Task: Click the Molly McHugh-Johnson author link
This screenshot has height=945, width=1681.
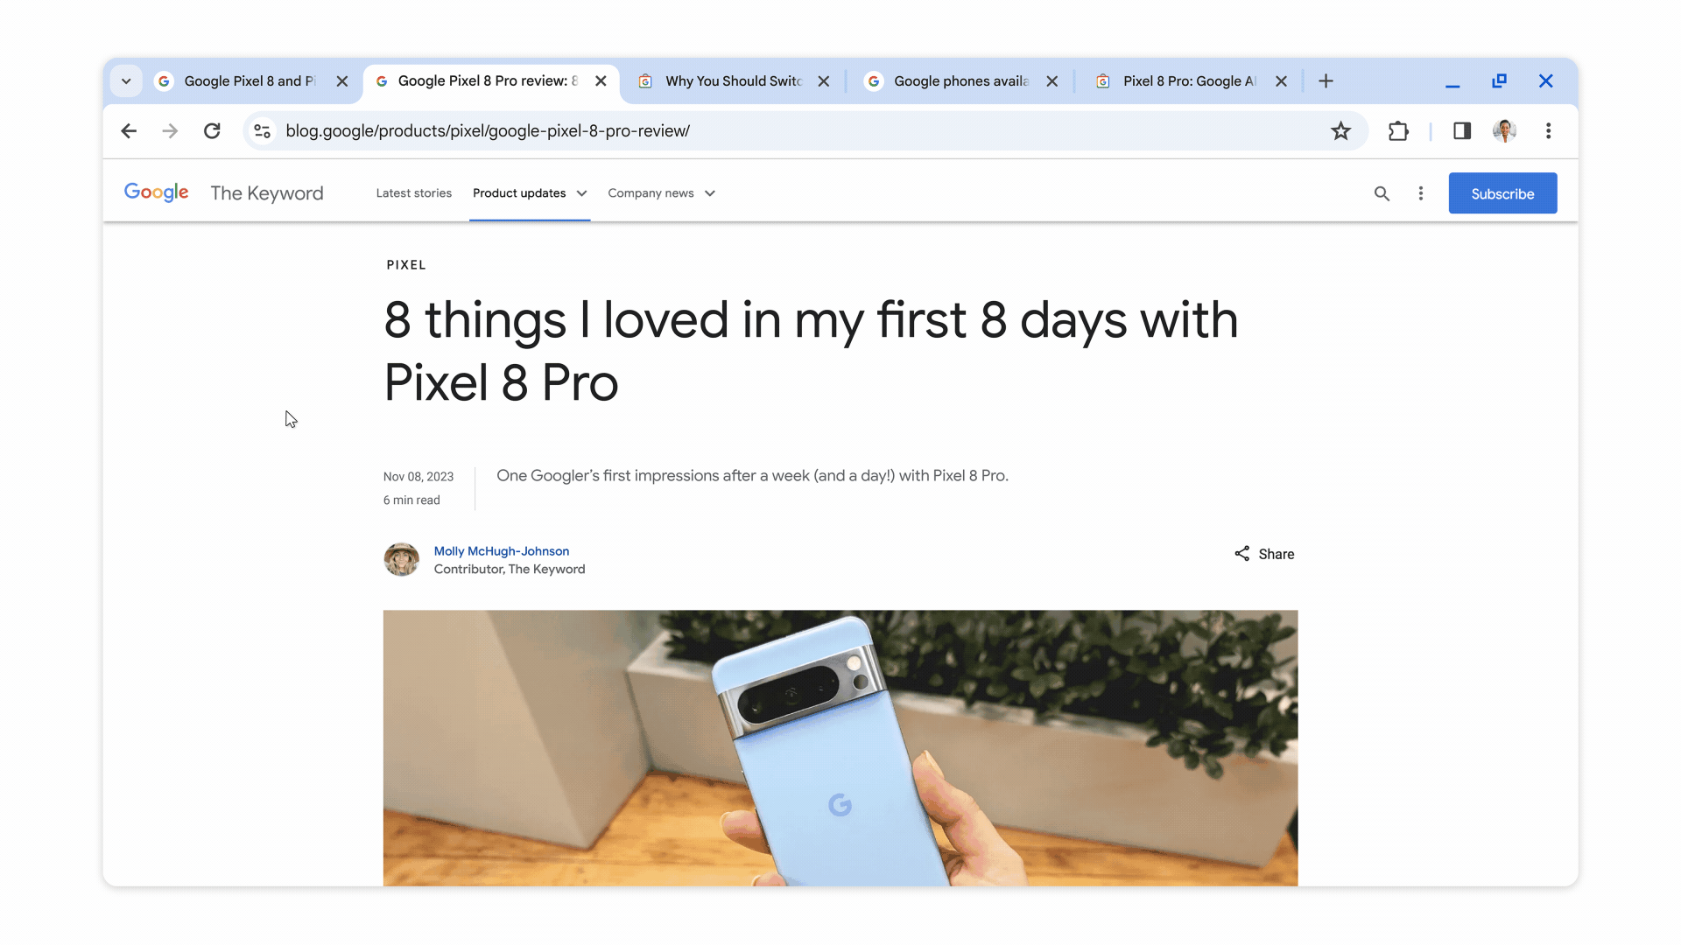Action: tap(501, 550)
